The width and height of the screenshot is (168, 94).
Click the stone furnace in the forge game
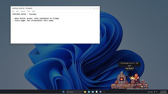pos(122,78)
